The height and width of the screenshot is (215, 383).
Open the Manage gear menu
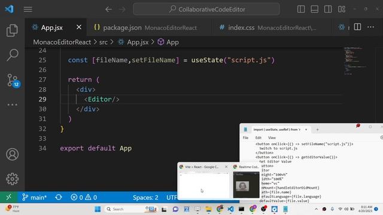coord(12,179)
